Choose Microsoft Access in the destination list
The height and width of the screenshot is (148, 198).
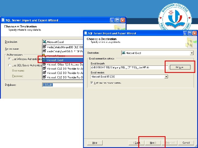tap(63, 56)
